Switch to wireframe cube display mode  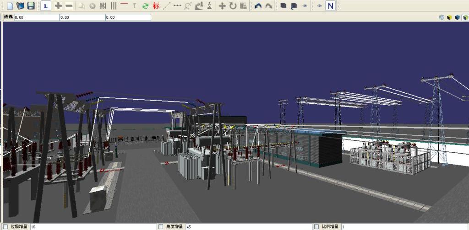pos(442,17)
